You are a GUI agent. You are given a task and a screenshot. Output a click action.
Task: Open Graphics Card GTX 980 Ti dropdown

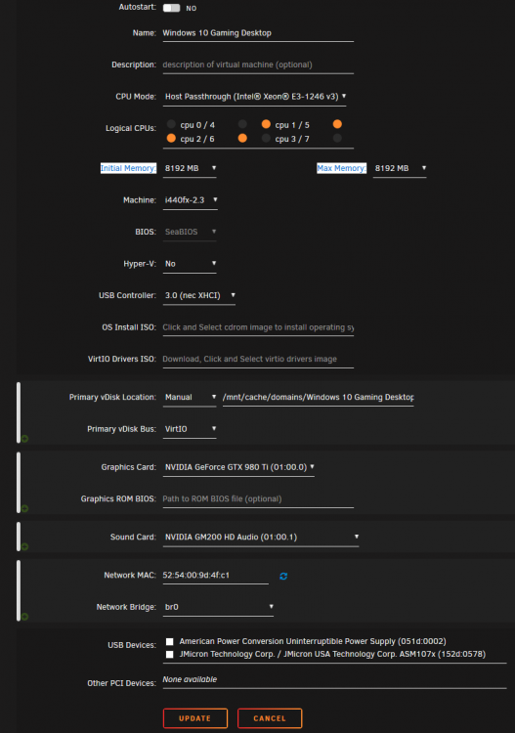click(x=238, y=467)
